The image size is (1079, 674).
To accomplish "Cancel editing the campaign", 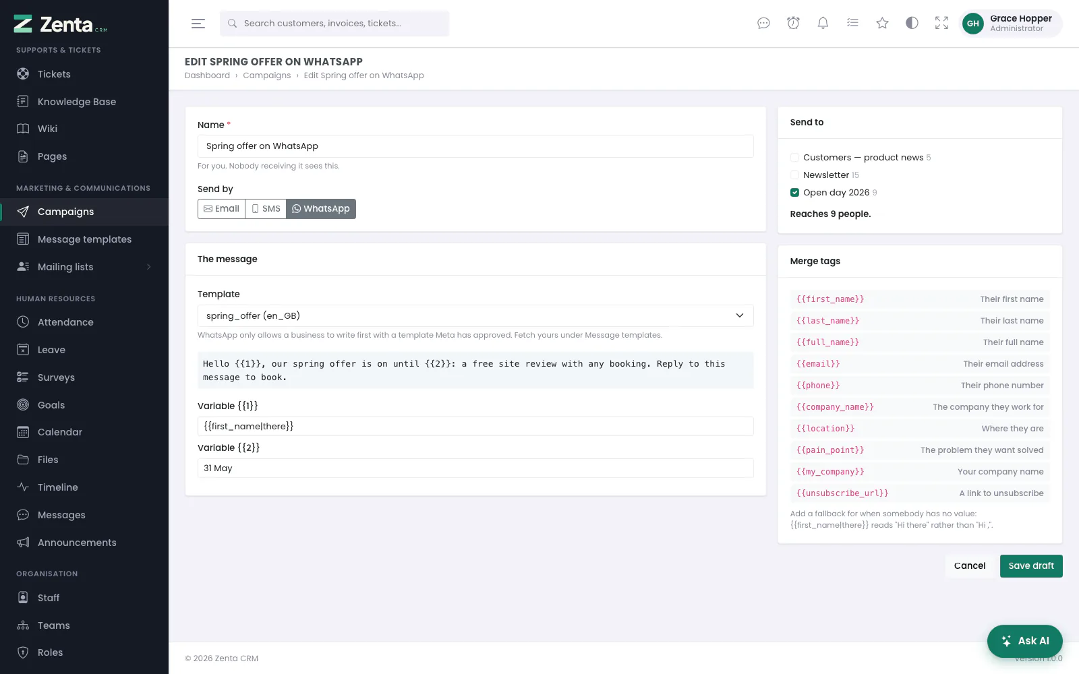I will pos(970,566).
